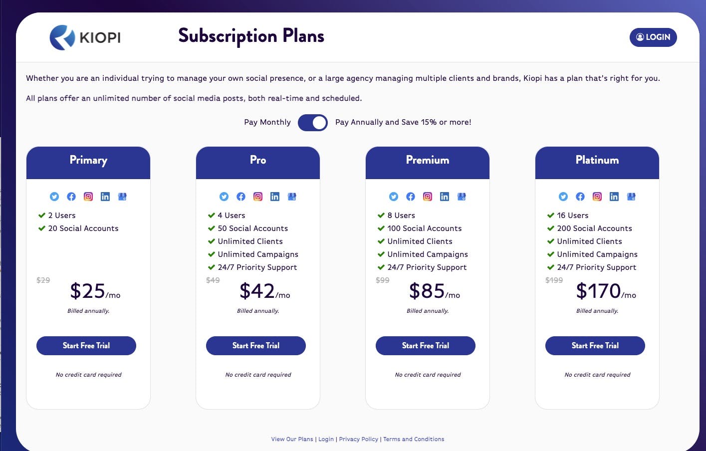Start free trial for Platinum plan

595,346
